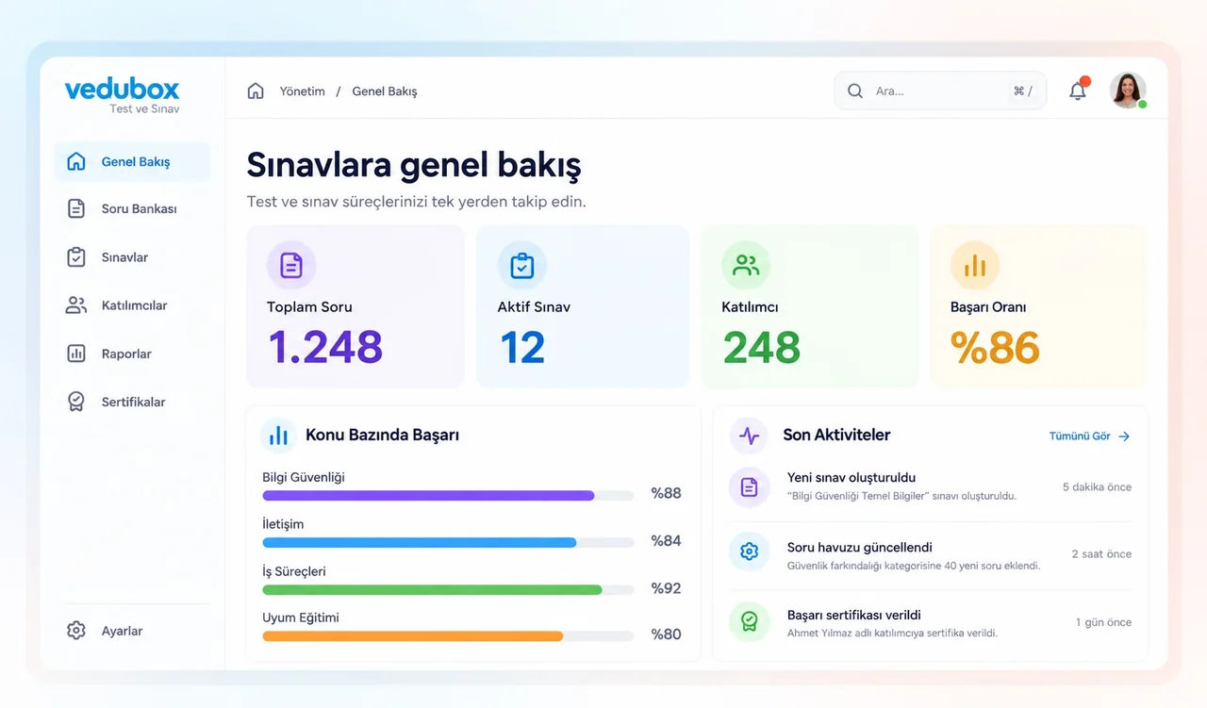Click the 5 dakika önce timestamp
This screenshot has height=708, width=1207.
click(x=1097, y=487)
